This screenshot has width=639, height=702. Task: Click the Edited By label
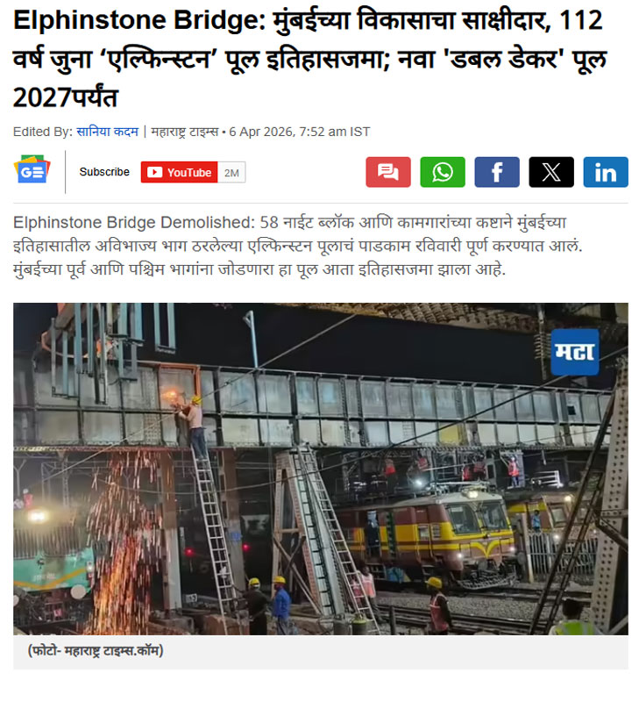(x=43, y=132)
